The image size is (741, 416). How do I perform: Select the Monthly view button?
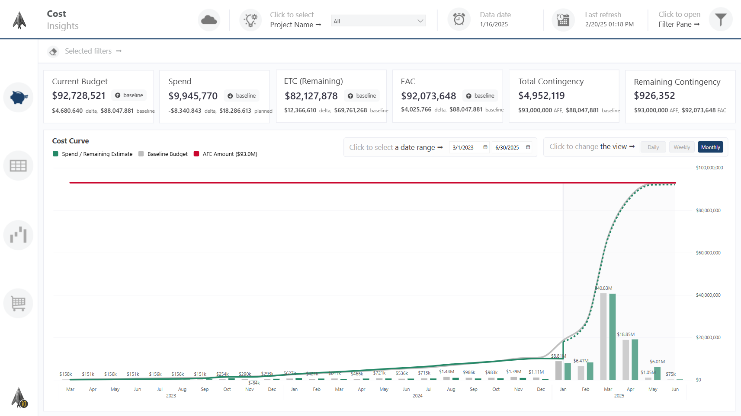tap(710, 147)
